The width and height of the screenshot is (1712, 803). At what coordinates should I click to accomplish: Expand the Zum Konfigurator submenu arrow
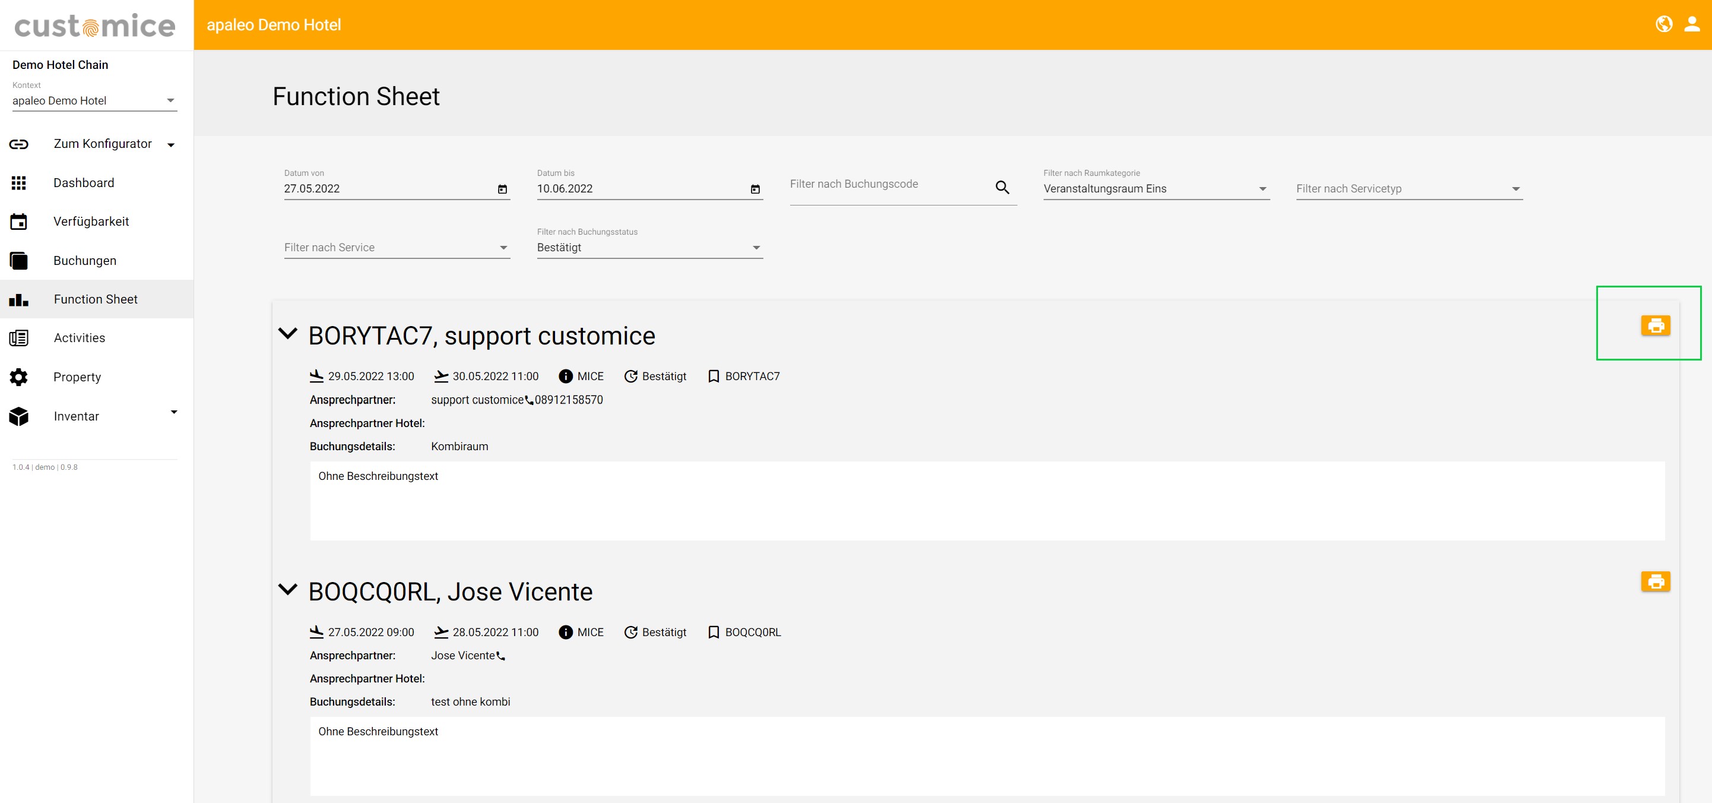coord(171,145)
